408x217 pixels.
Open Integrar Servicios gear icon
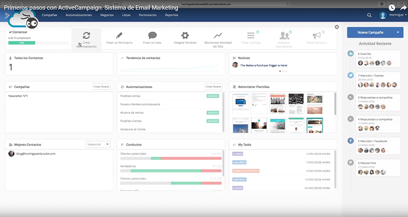pyautogui.click(x=185, y=35)
